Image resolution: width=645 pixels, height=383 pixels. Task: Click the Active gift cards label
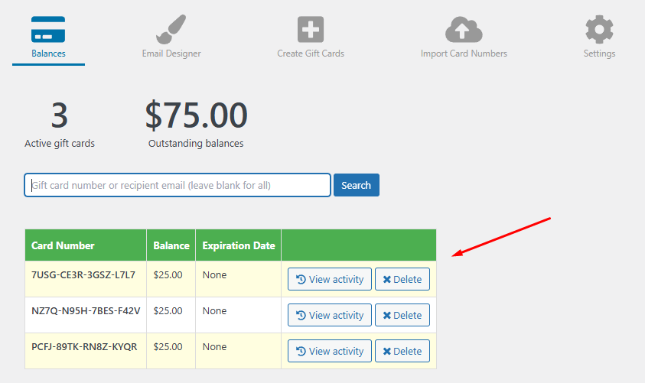[x=60, y=144]
